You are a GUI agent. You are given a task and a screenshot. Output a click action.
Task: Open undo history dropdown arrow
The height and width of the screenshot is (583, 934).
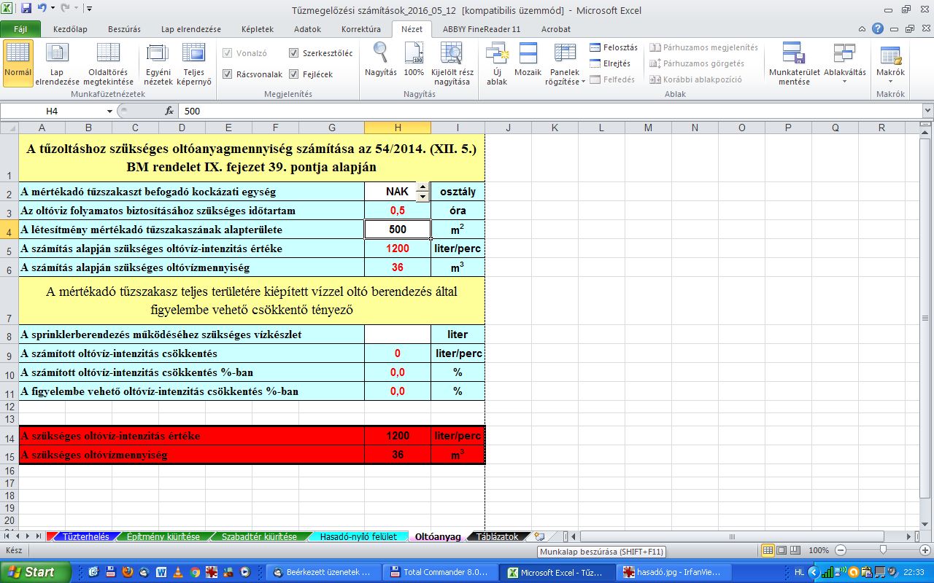click(52, 9)
